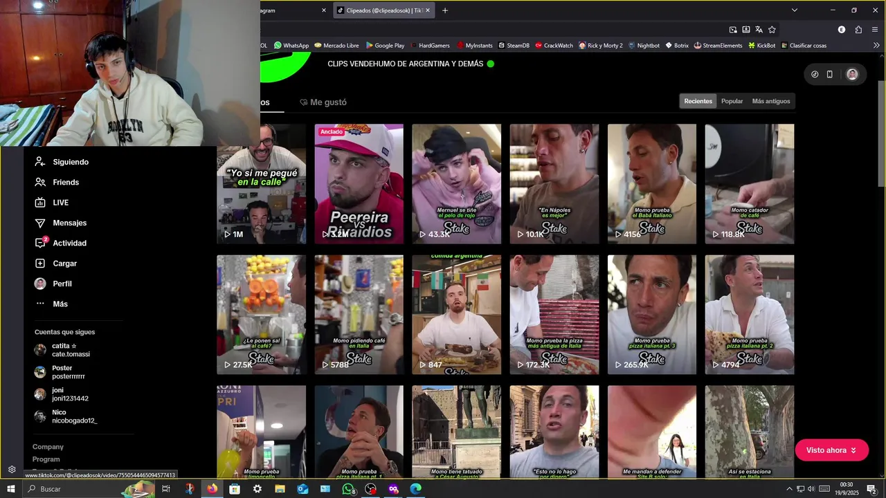Open Siguiendo feed in TikTok sidebar
This screenshot has height=498, width=886.
62,162
